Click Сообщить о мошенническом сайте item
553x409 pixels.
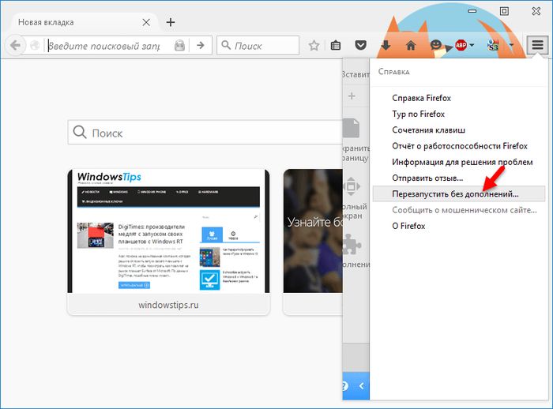click(465, 210)
